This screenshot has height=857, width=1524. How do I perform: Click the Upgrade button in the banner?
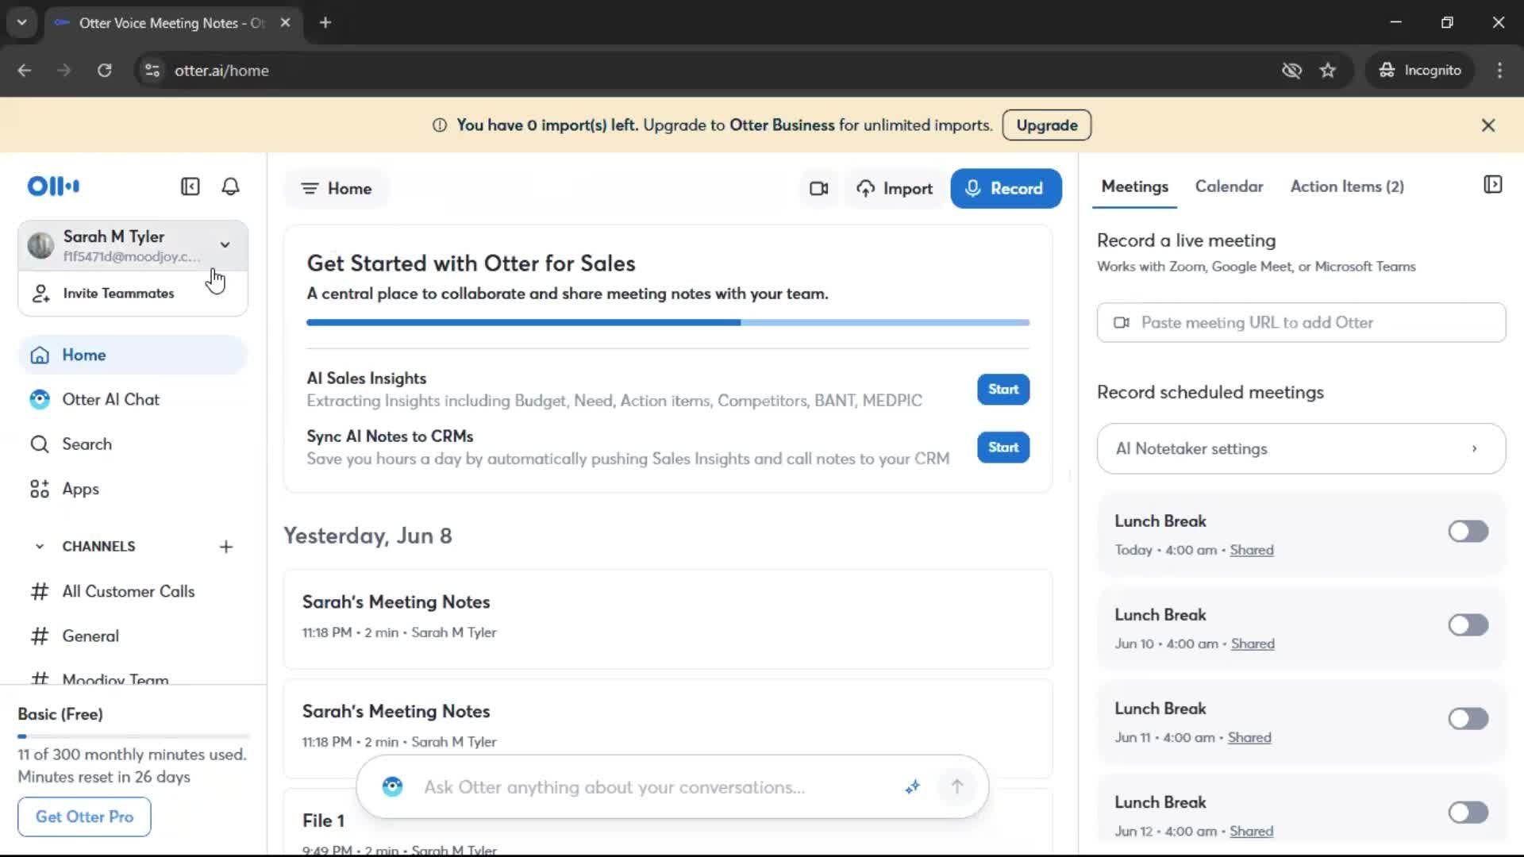point(1046,125)
